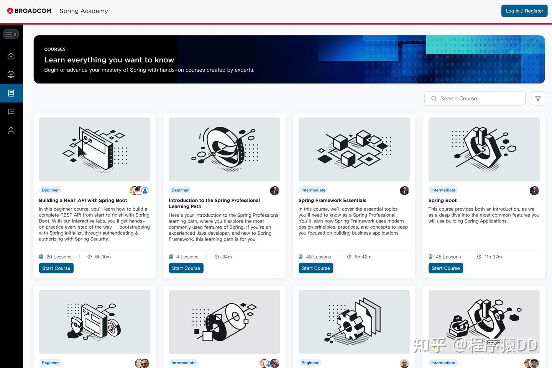Click the Log In / Register button

[524, 11]
